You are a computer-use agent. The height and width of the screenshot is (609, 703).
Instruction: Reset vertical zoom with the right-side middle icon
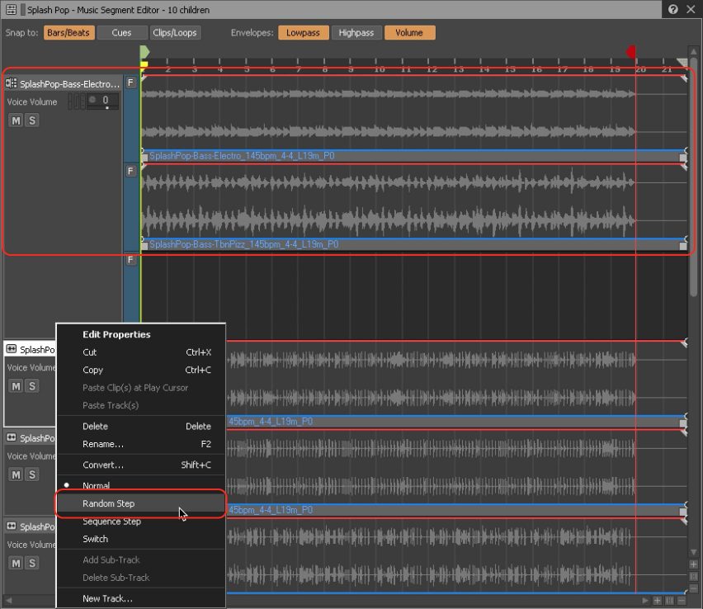[x=694, y=576]
